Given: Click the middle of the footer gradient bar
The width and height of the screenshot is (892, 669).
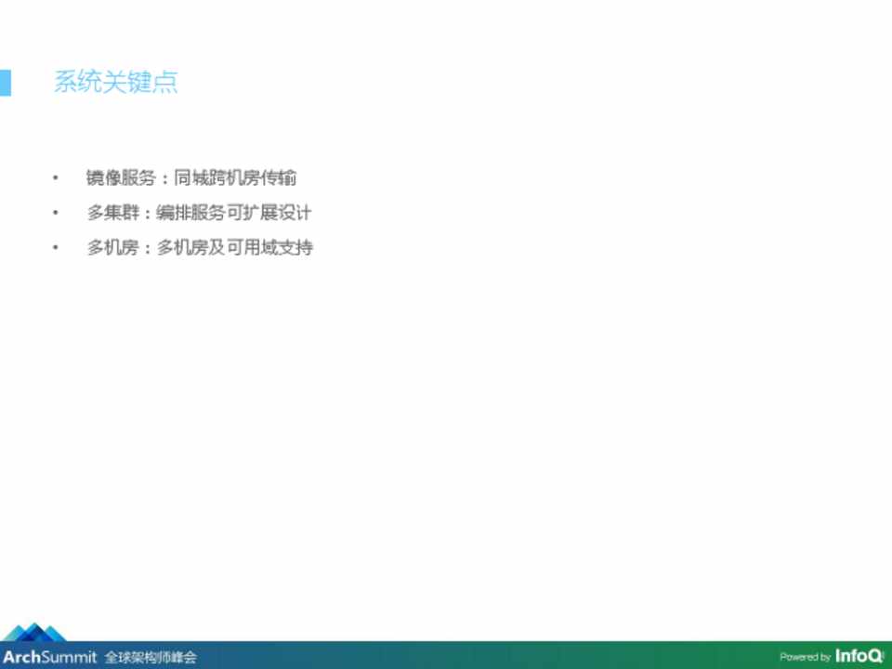Looking at the screenshot, I should pos(446,655).
